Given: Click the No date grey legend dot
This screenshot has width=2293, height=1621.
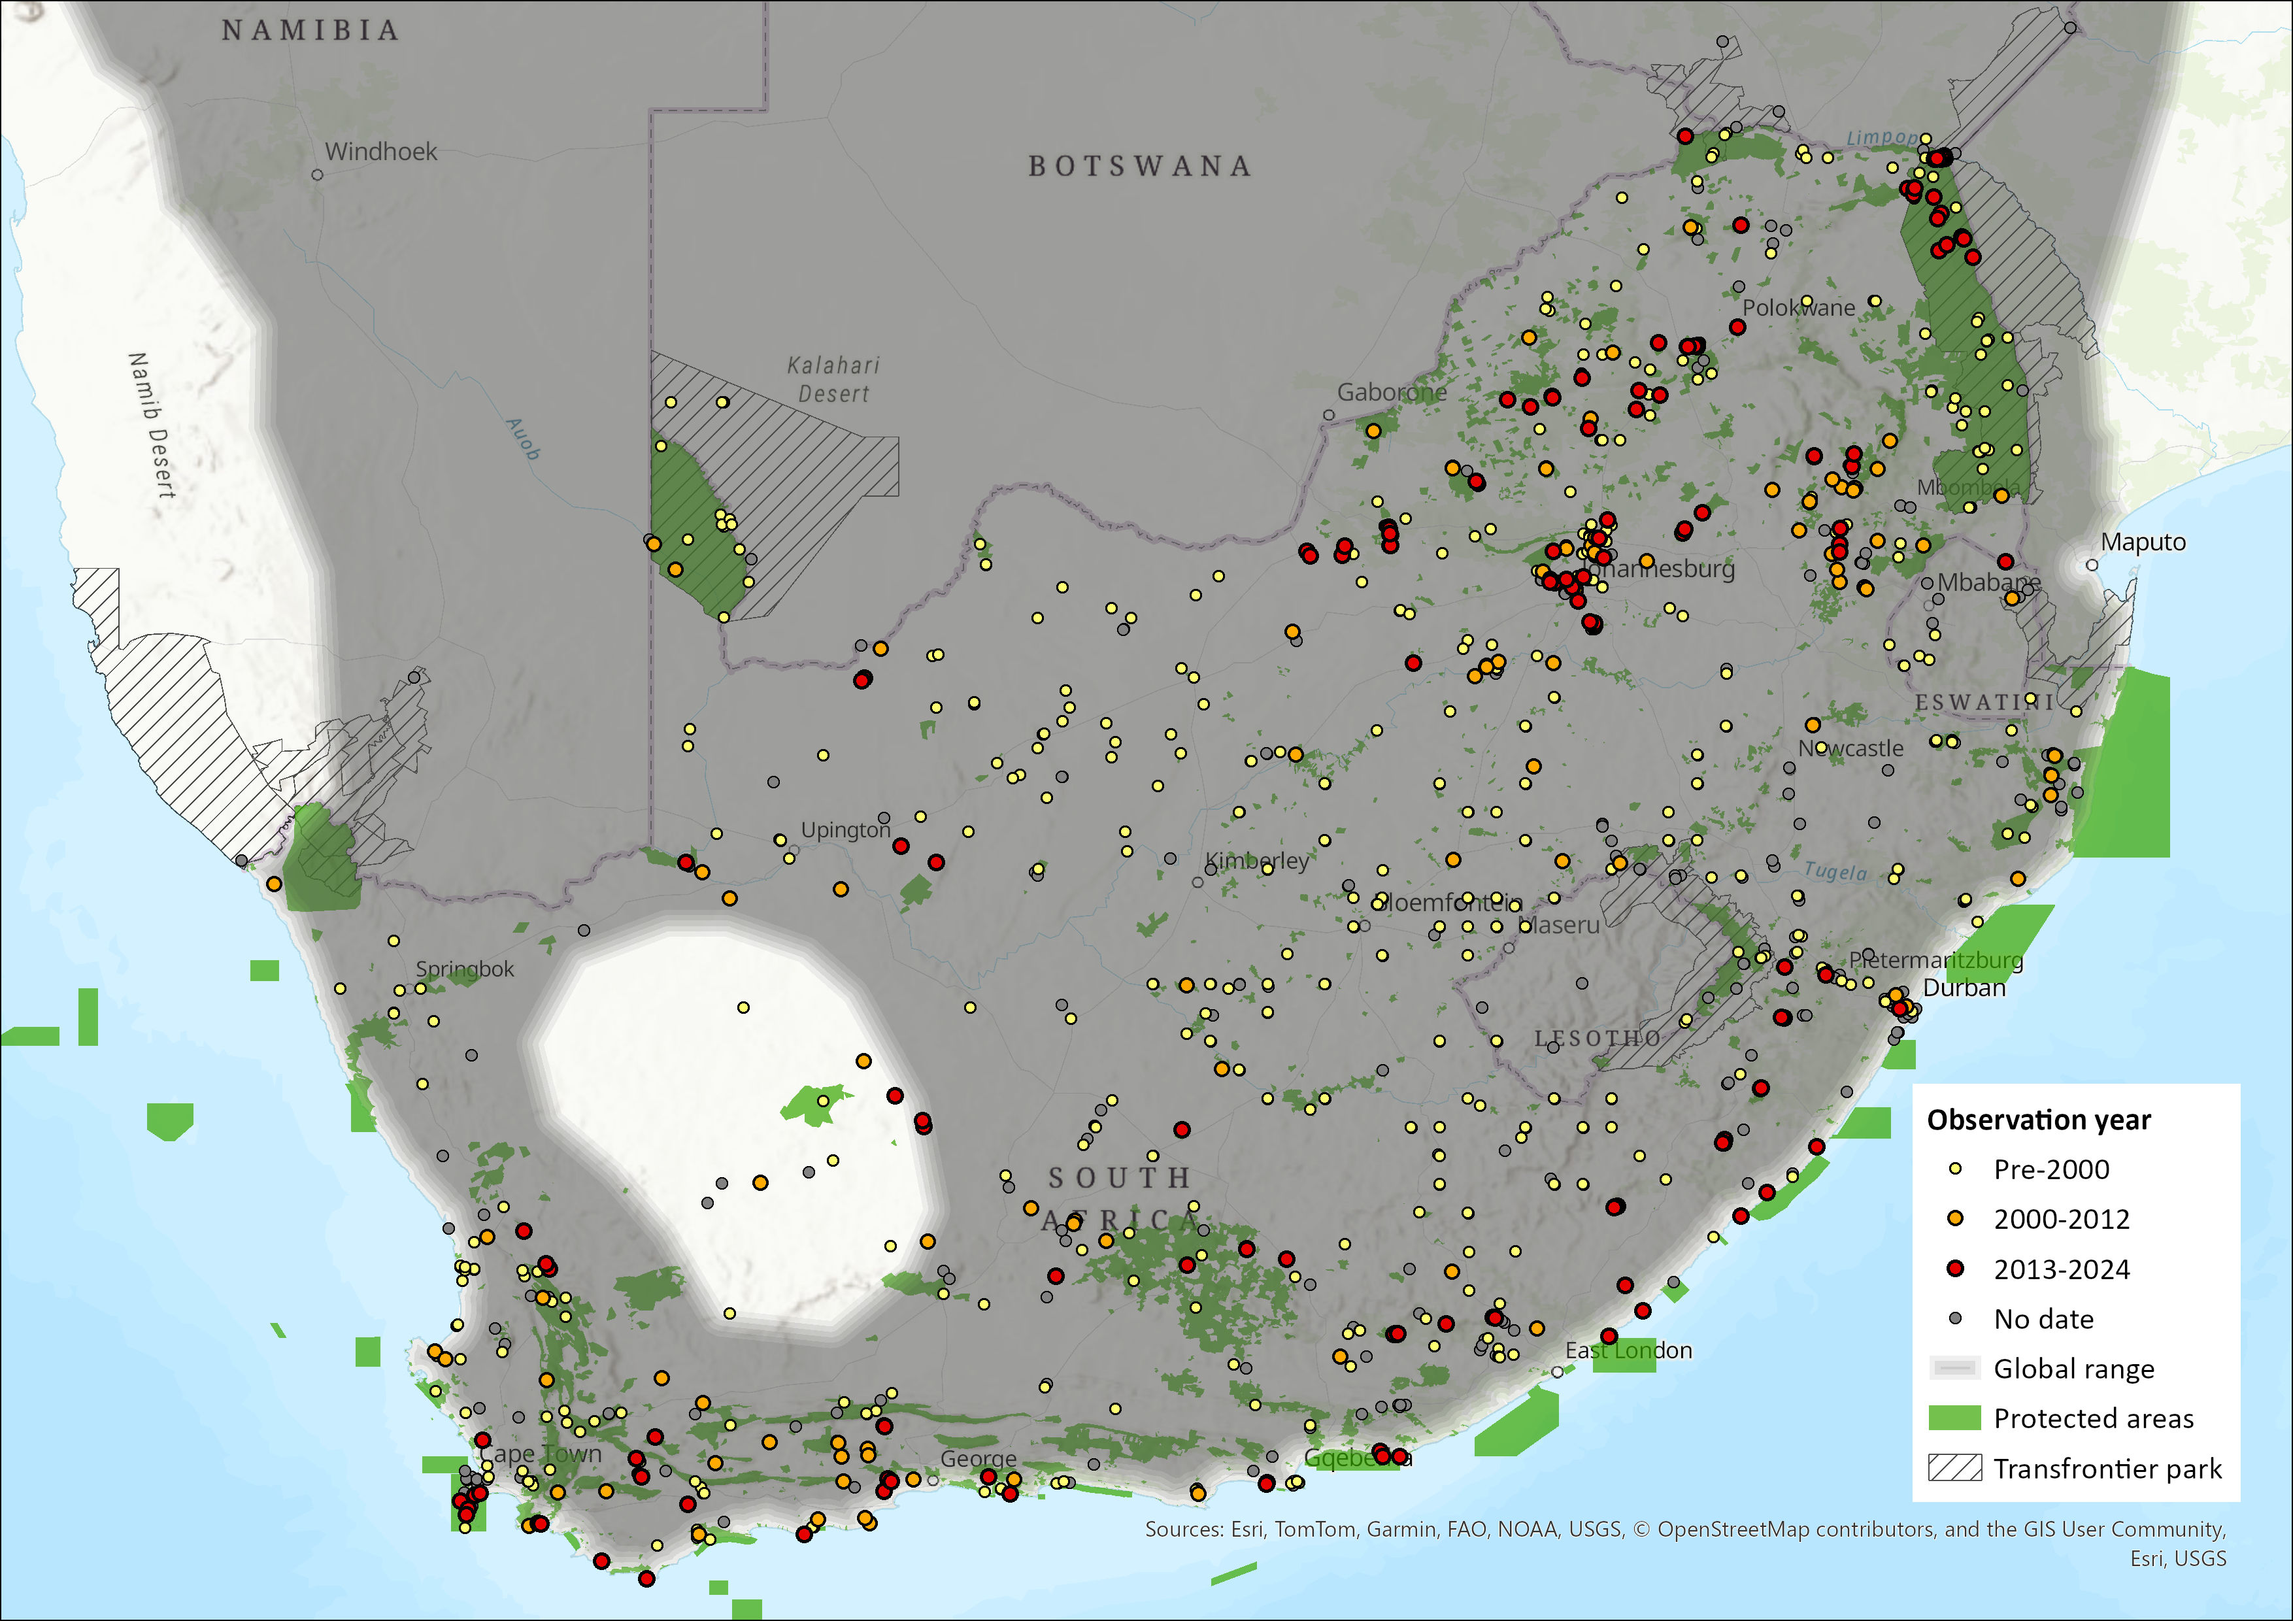Looking at the screenshot, I should click(1954, 1318).
